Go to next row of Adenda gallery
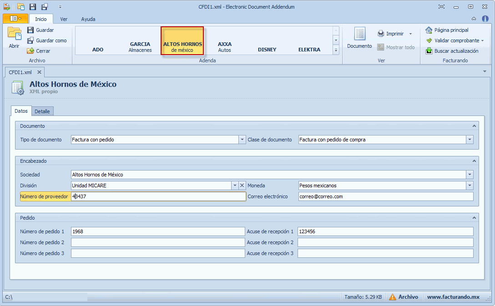This screenshot has height=306, width=495. [x=336, y=40]
